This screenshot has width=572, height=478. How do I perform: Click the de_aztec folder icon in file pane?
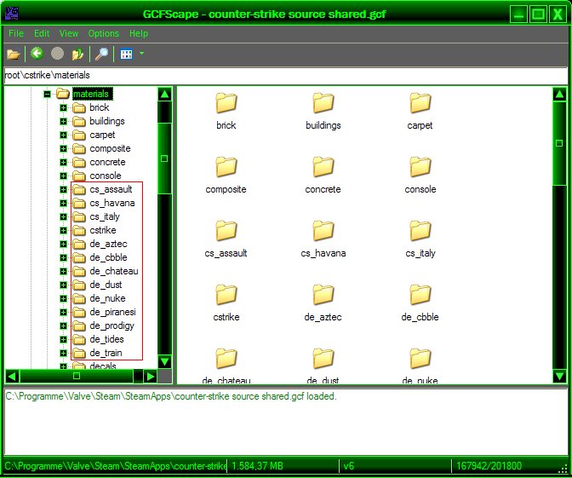[323, 294]
